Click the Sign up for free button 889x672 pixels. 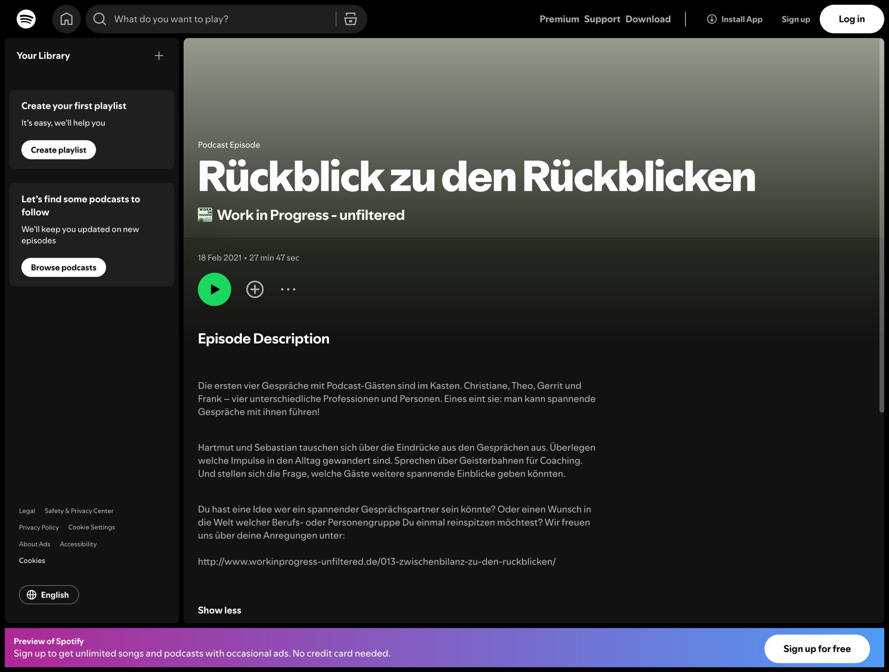pos(817,649)
